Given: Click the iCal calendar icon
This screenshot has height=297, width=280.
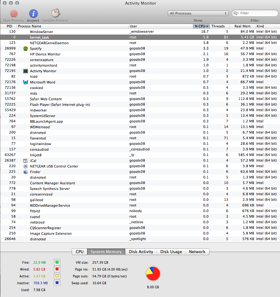Looking at the screenshot, I should [26, 160].
